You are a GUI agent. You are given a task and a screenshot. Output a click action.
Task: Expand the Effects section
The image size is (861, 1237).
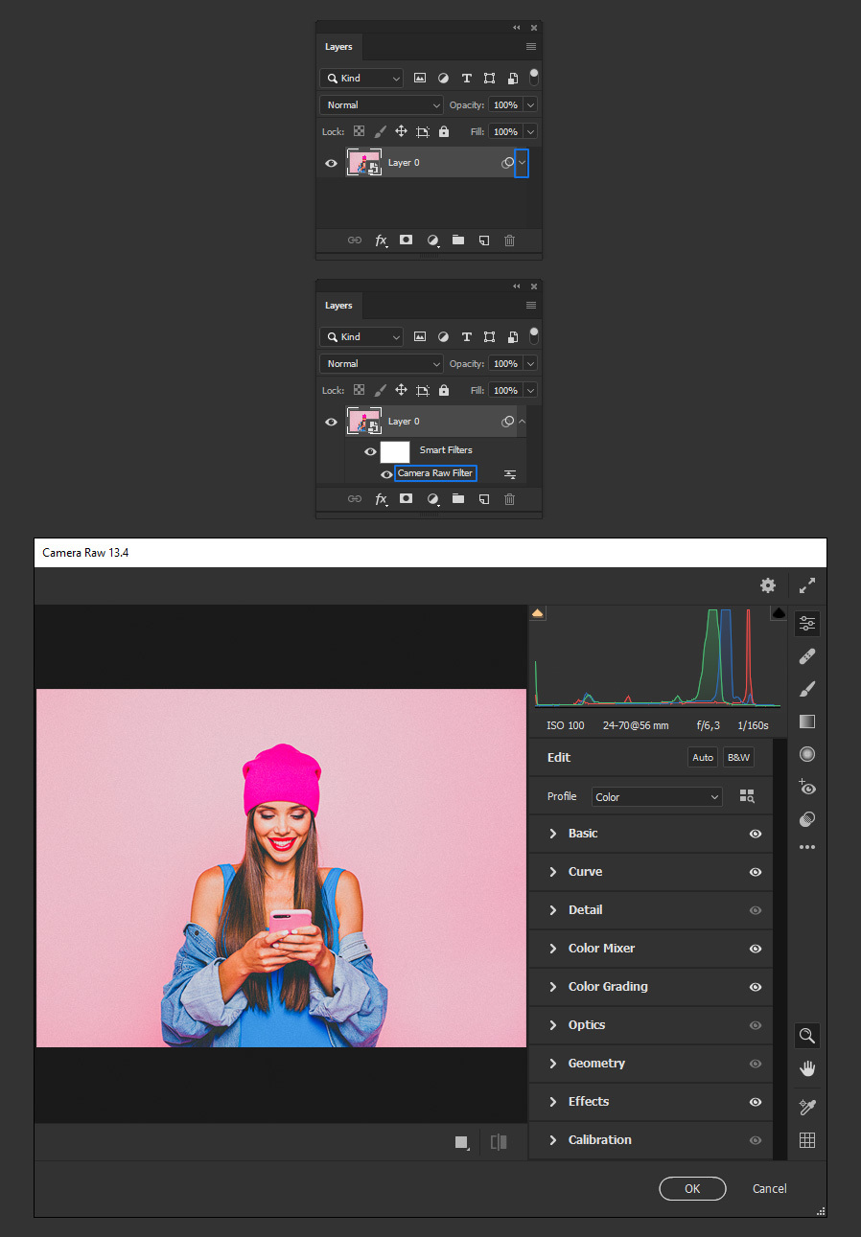click(553, 1102)
